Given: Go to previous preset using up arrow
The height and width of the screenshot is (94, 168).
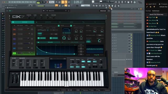Looking at the screenshot, I should (66, 11).
